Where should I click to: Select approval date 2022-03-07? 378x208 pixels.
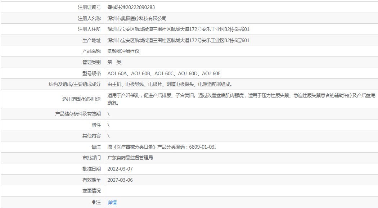click(120, 169)
